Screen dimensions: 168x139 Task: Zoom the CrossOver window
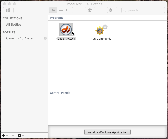click(x=15, y=4)
